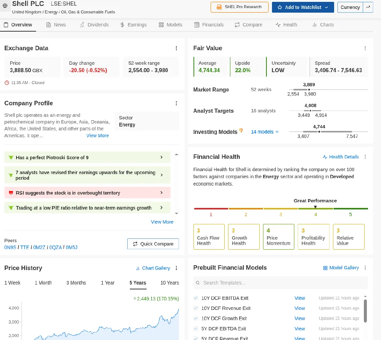Image resolution: width=381 pixels, height=340 pixels.
Task: Open the Price History three-dot menu
Action: click(176, 268)
